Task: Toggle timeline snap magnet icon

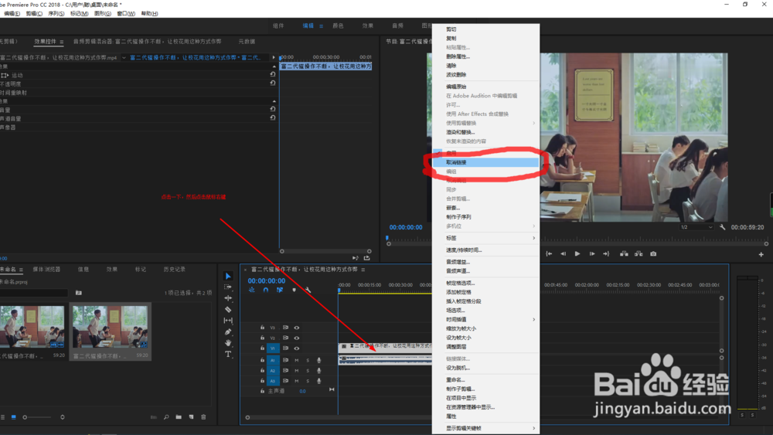Action: [266, 291]
